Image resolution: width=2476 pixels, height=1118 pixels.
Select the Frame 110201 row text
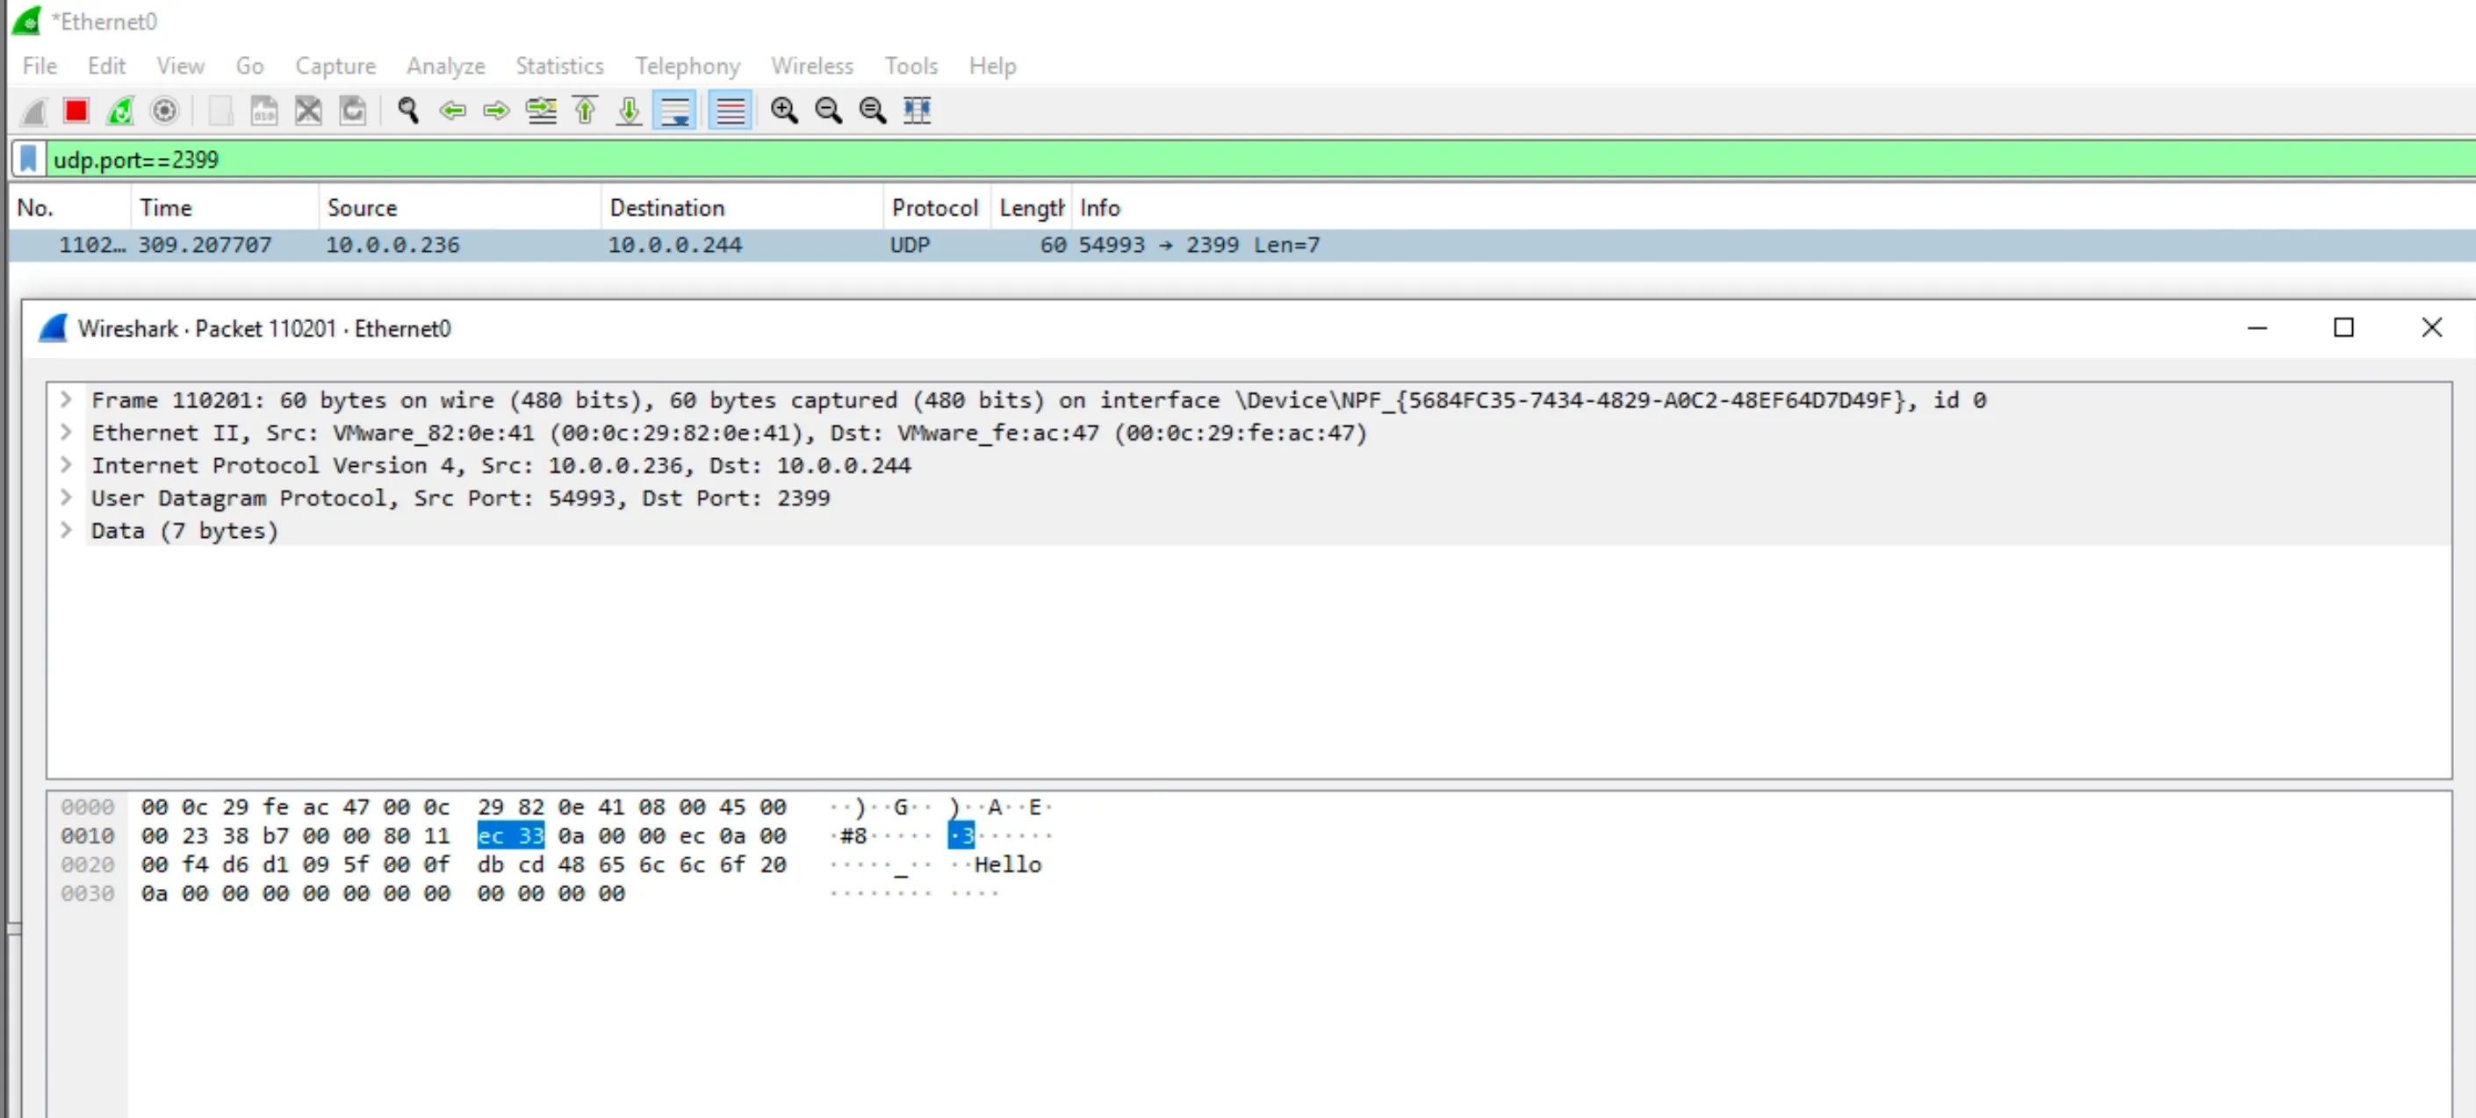coord(1039,400)
